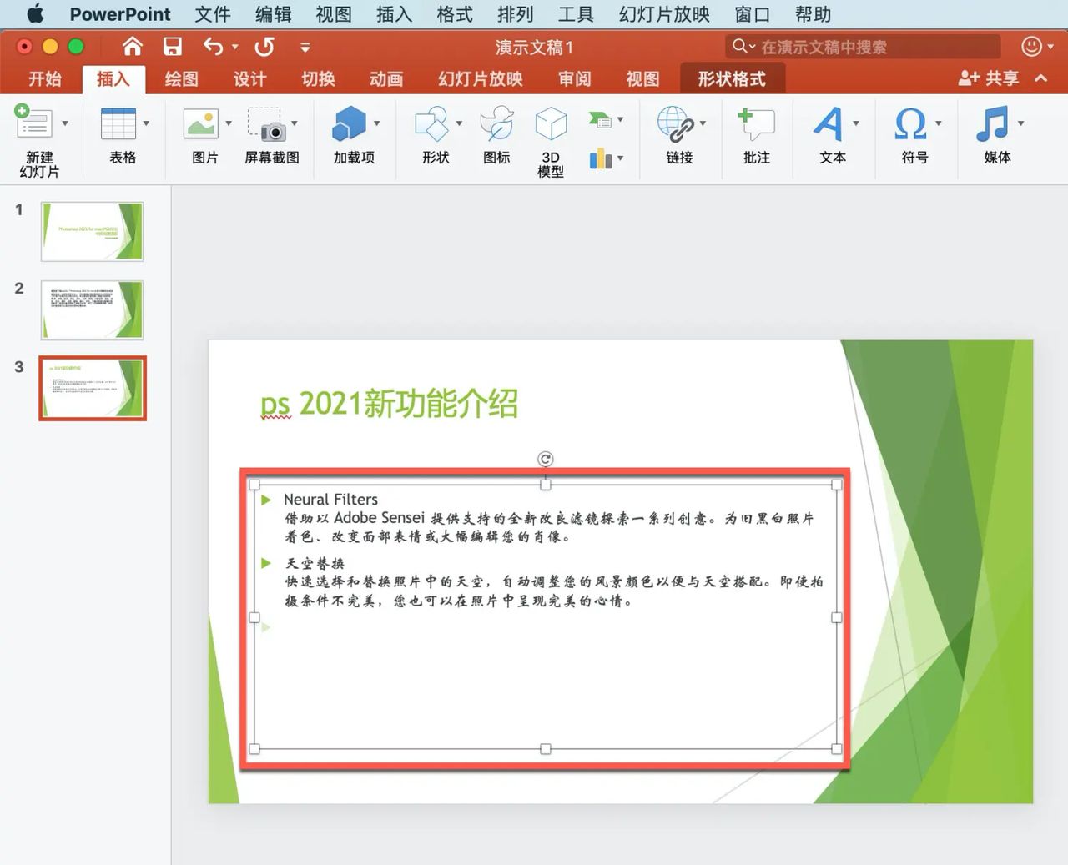Open the File (文件) menu
1068x865 pixels.
(x=213, y=14)
